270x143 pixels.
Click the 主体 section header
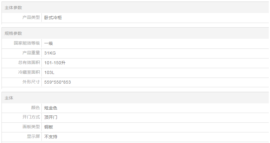click(9, 98)
